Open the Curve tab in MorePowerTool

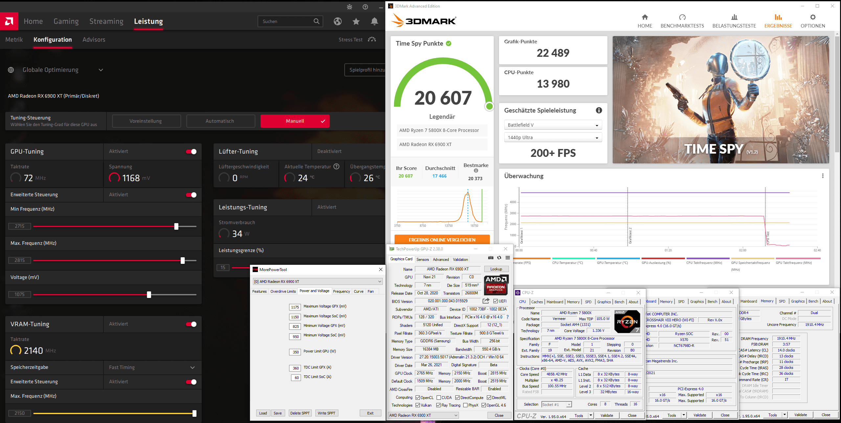[358, 291]
